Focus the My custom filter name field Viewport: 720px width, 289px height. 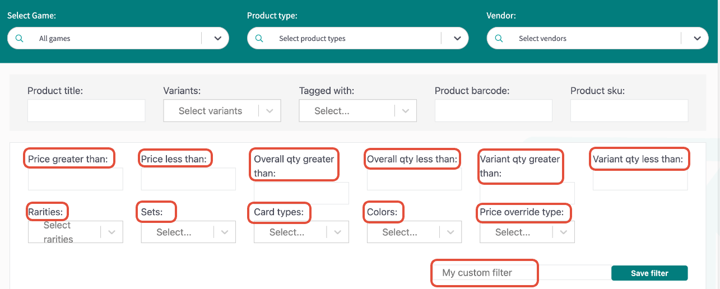(522, 273)
